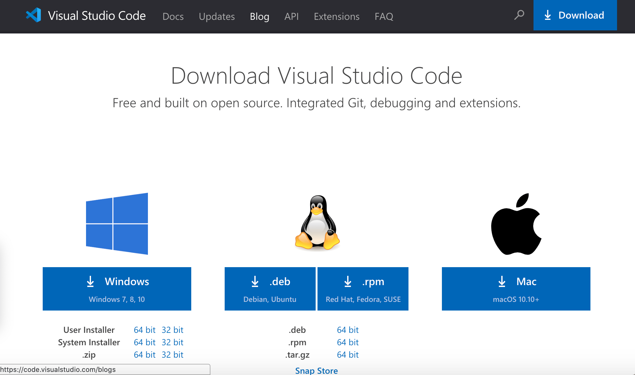Open the Extensions navigation link
This screenshot has height=375, width=635.
click(x=337, y=16)
